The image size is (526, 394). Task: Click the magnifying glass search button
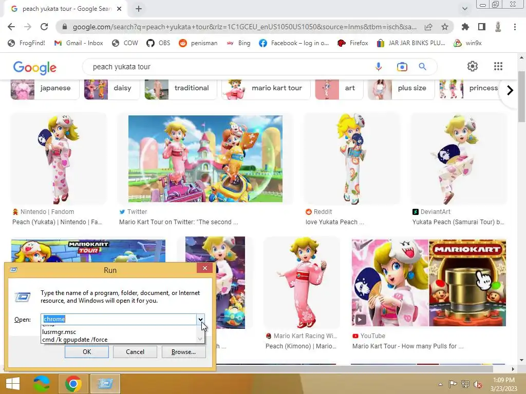(x=422, y=67)
